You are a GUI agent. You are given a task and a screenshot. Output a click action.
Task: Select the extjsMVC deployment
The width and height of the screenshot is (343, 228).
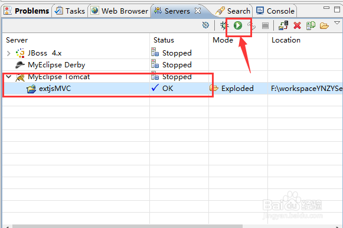(55, 89)
